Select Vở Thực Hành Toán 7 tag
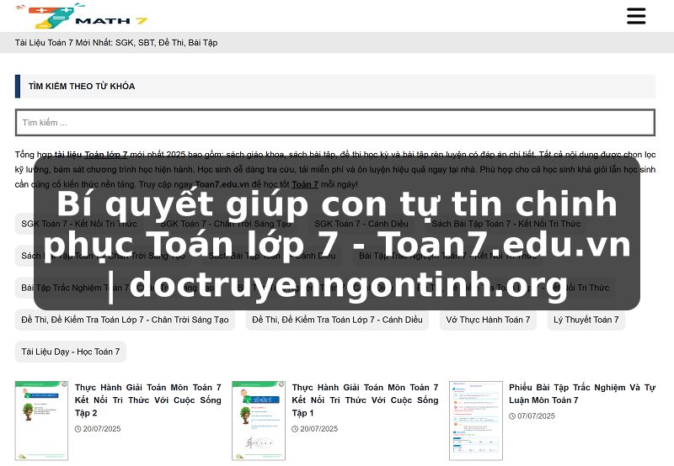Image resolution: width=674 pixels, height=466 pixels. coord(488,320)
